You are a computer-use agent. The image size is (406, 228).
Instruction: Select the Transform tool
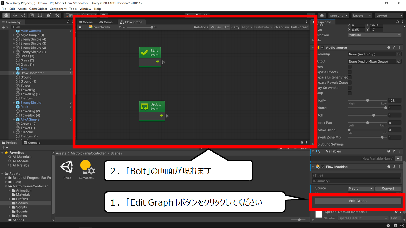pos(49,16)
